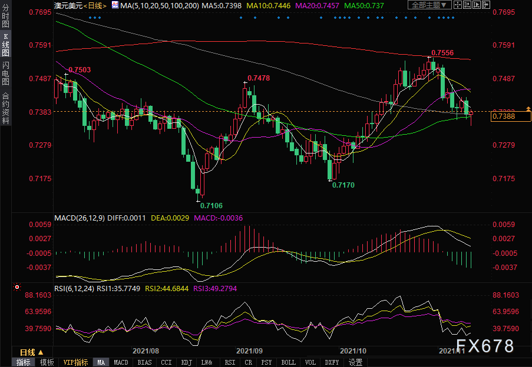The width and height of the screenshot is (532, 367).
Task: Select the CCI indicator button
Action: click(x=167, y=362)
